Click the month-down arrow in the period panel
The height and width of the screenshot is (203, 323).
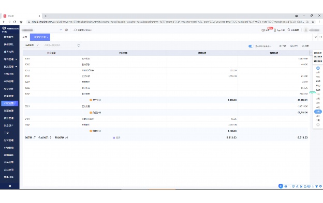(x=318, y=124)
